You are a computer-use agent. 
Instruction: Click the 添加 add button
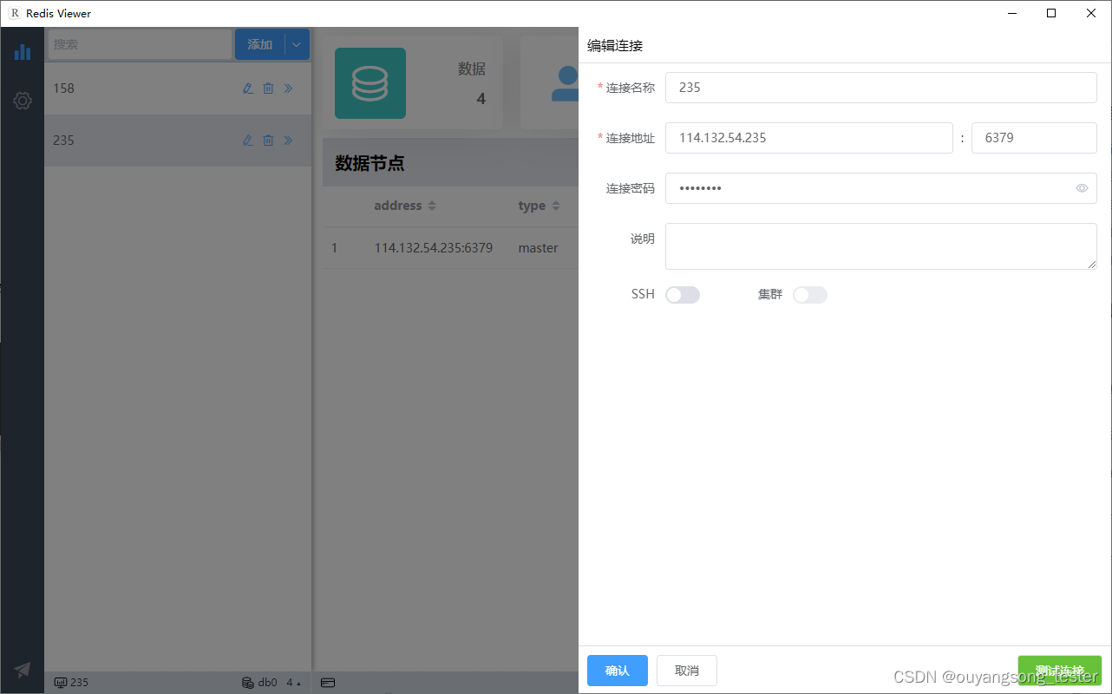point(260,44)
